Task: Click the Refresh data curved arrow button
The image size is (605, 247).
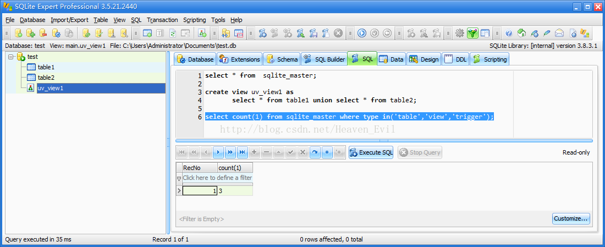Action: pos(315,152)
